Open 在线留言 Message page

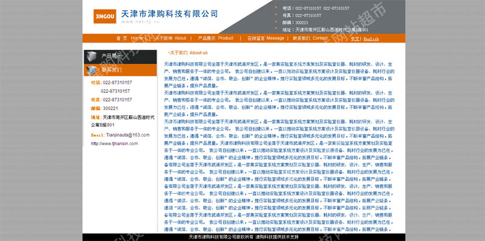tap(266, 38)
